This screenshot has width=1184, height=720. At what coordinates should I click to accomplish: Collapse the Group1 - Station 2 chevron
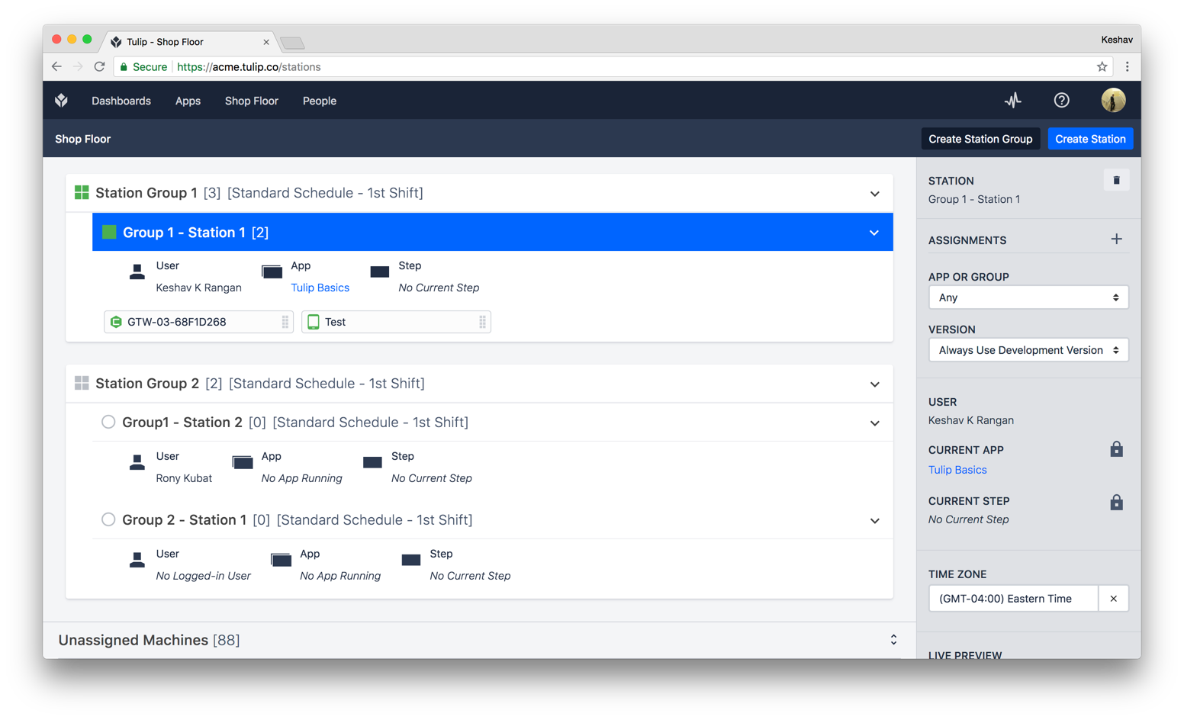coord(874,423)
